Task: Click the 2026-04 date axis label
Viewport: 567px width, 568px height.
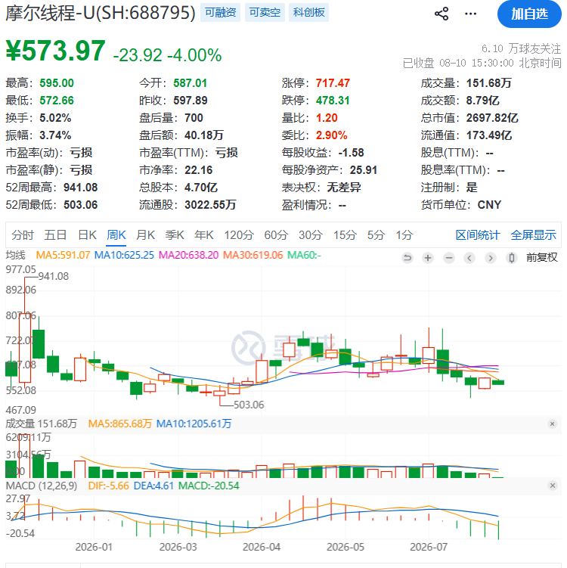Action: (x=262, y=547)
